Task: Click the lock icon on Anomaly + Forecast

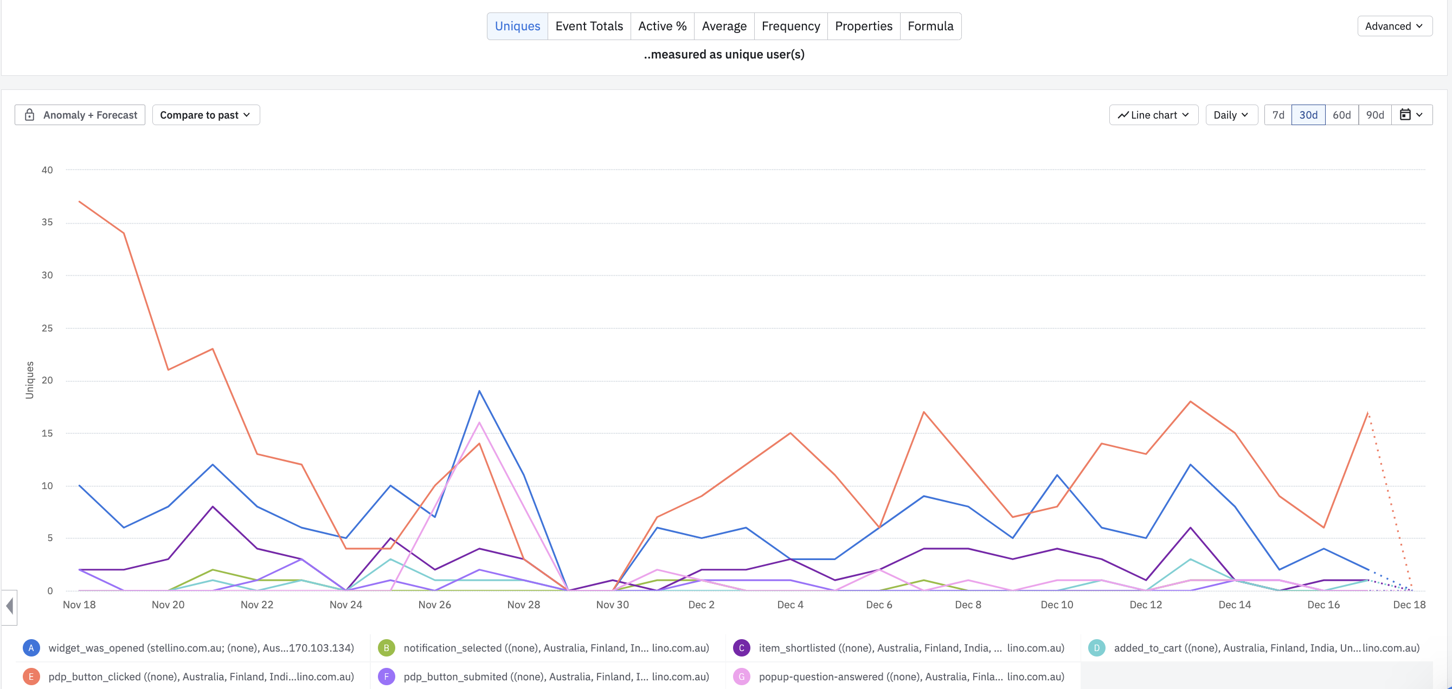Action: pyautogui.click(x=30, y=115)
